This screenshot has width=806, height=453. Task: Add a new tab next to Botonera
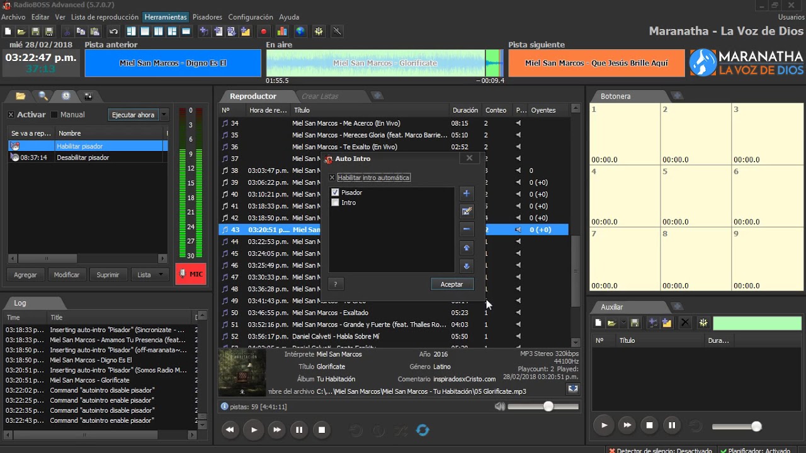click(x=678, y=96)
